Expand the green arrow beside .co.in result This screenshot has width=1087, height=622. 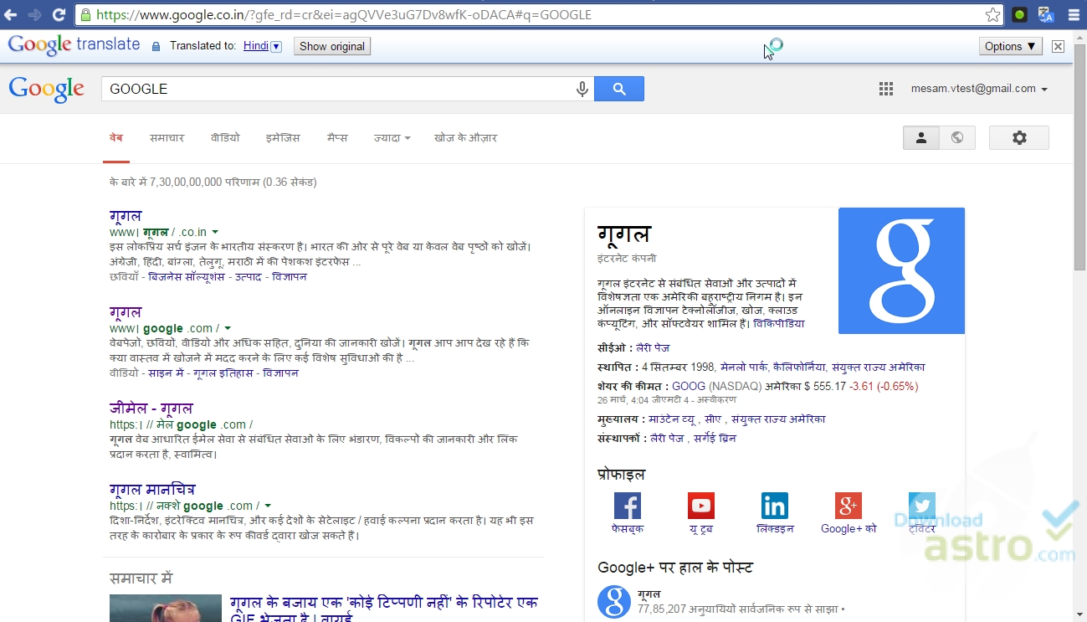coord(215,232)
